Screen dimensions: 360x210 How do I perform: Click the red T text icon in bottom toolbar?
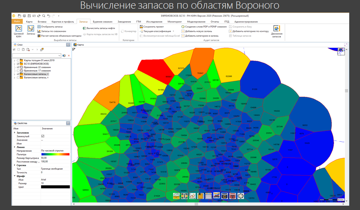click(x=233, y=196)
